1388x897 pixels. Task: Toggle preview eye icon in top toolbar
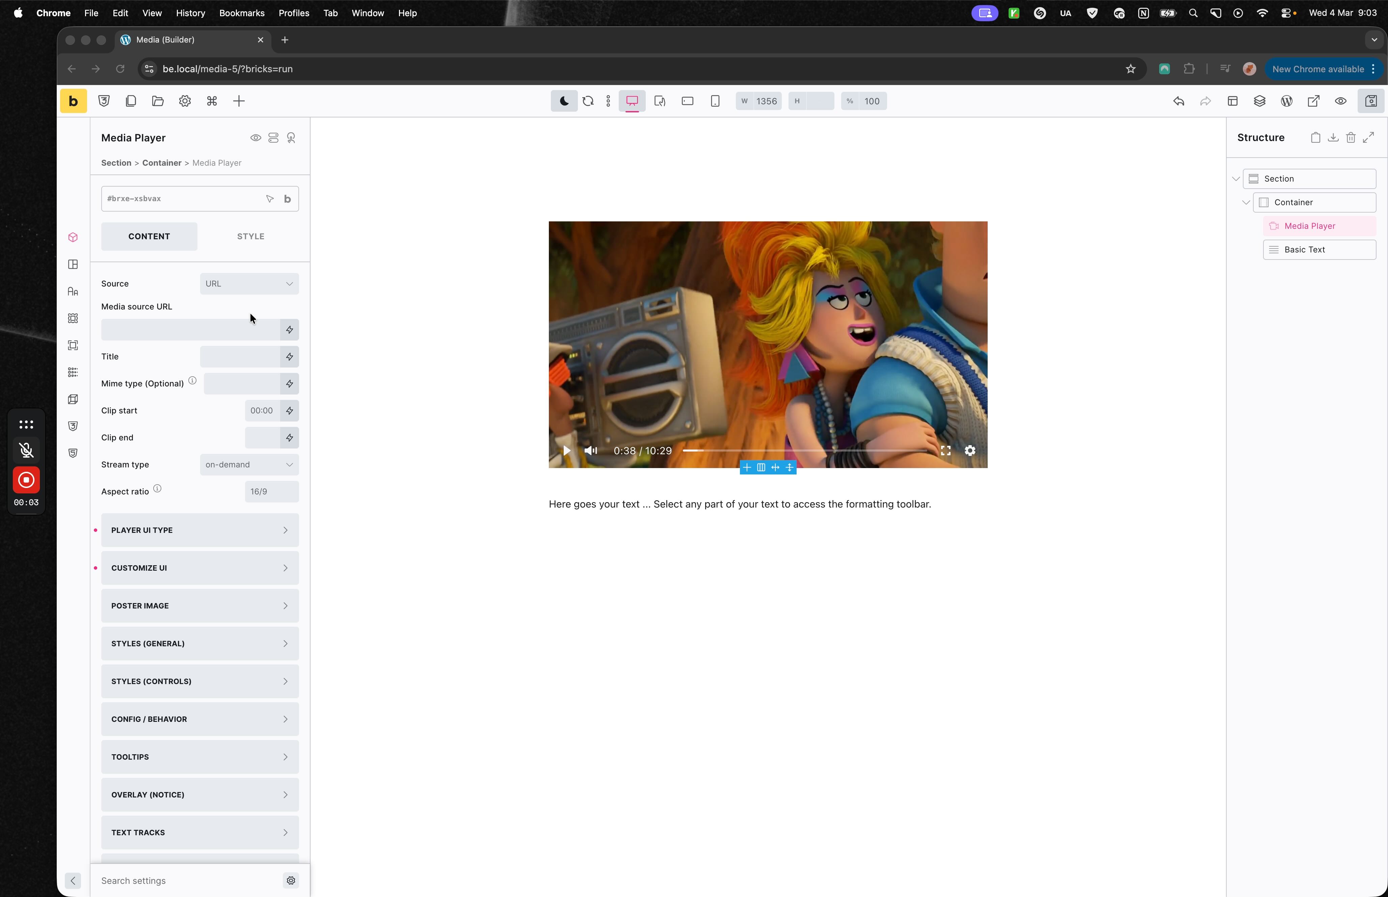coord(1340,101)
